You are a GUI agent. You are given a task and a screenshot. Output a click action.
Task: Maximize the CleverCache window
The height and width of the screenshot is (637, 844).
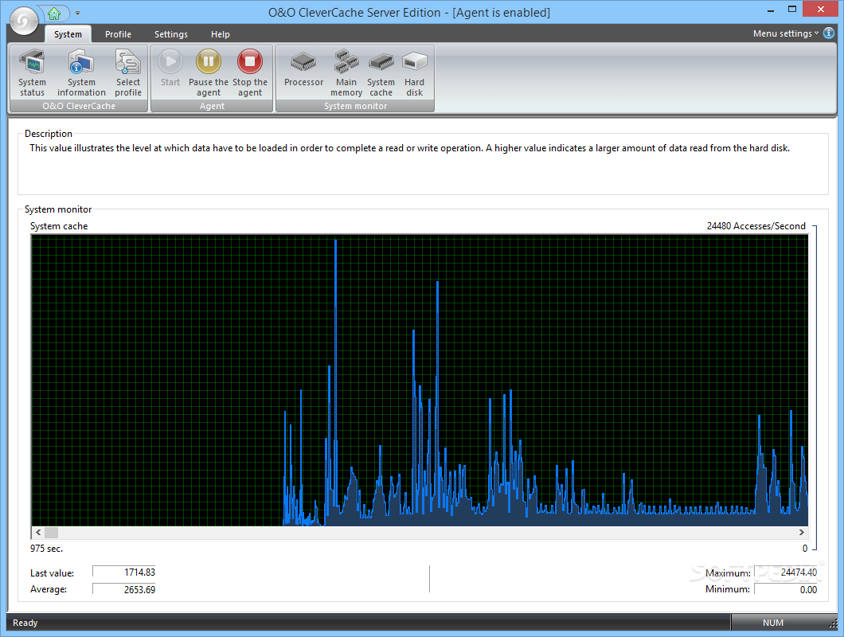(791, 10)
